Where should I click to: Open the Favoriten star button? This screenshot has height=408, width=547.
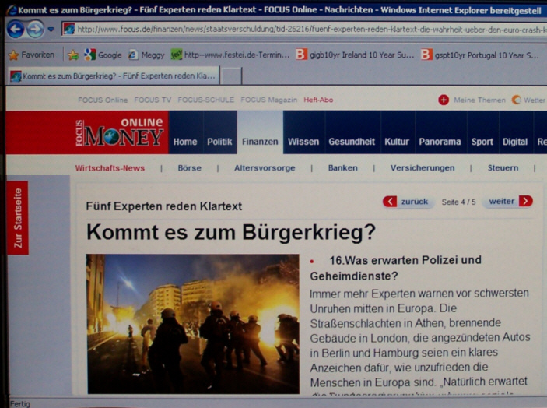click(x=31, y=55)
